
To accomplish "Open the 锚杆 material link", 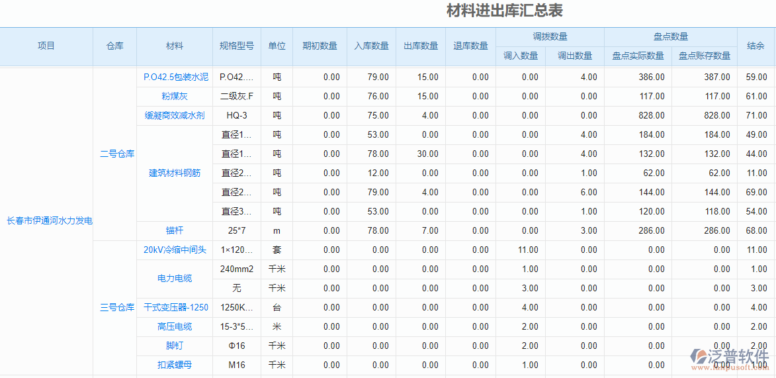I will click(x=175, y=230).
